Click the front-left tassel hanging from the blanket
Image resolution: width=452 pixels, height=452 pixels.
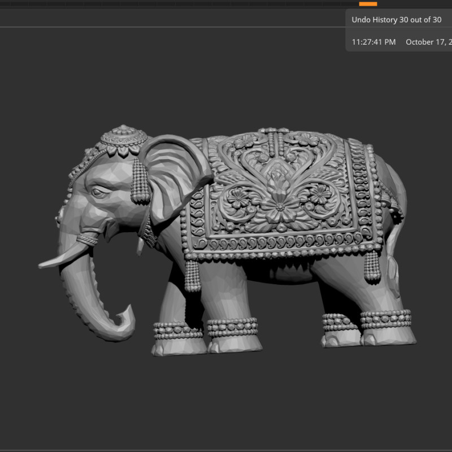click(x=192, y=274)
